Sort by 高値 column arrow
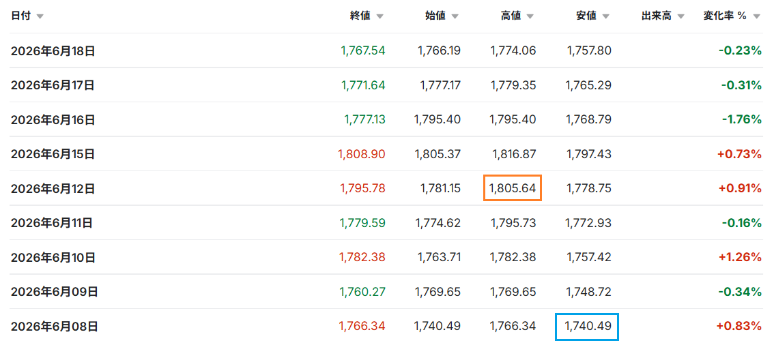Image resolution: width=774 pixels, height=345 pixels. [x=530, y=16]
